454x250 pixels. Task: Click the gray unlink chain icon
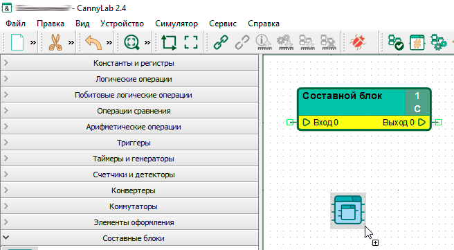pyautogui.click(x=242, y=42)
